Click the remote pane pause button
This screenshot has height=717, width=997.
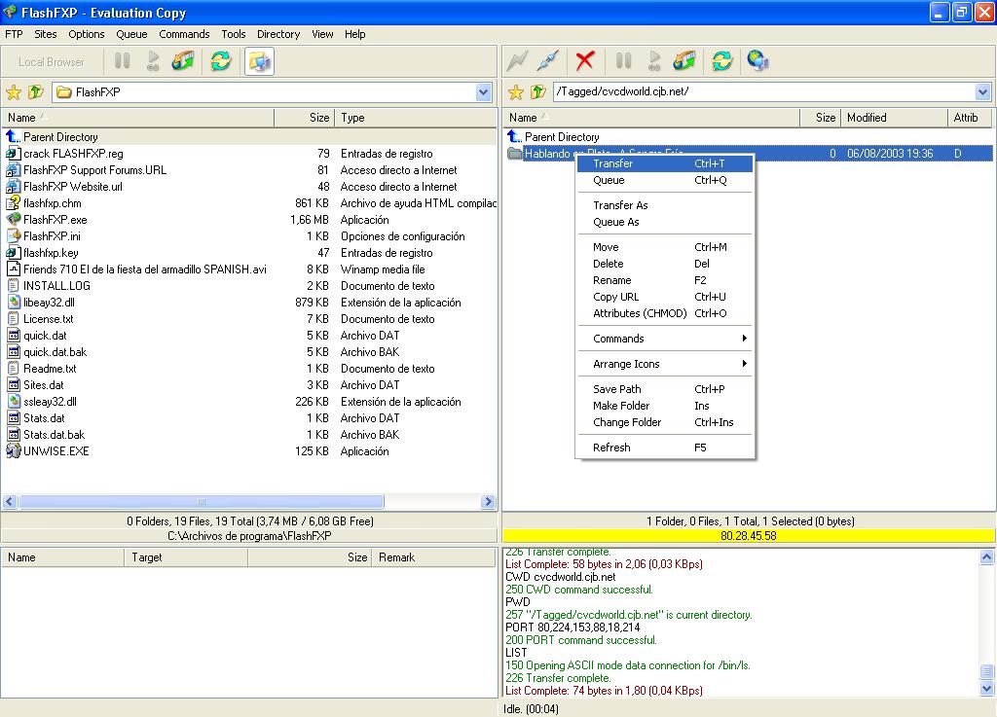624,61
